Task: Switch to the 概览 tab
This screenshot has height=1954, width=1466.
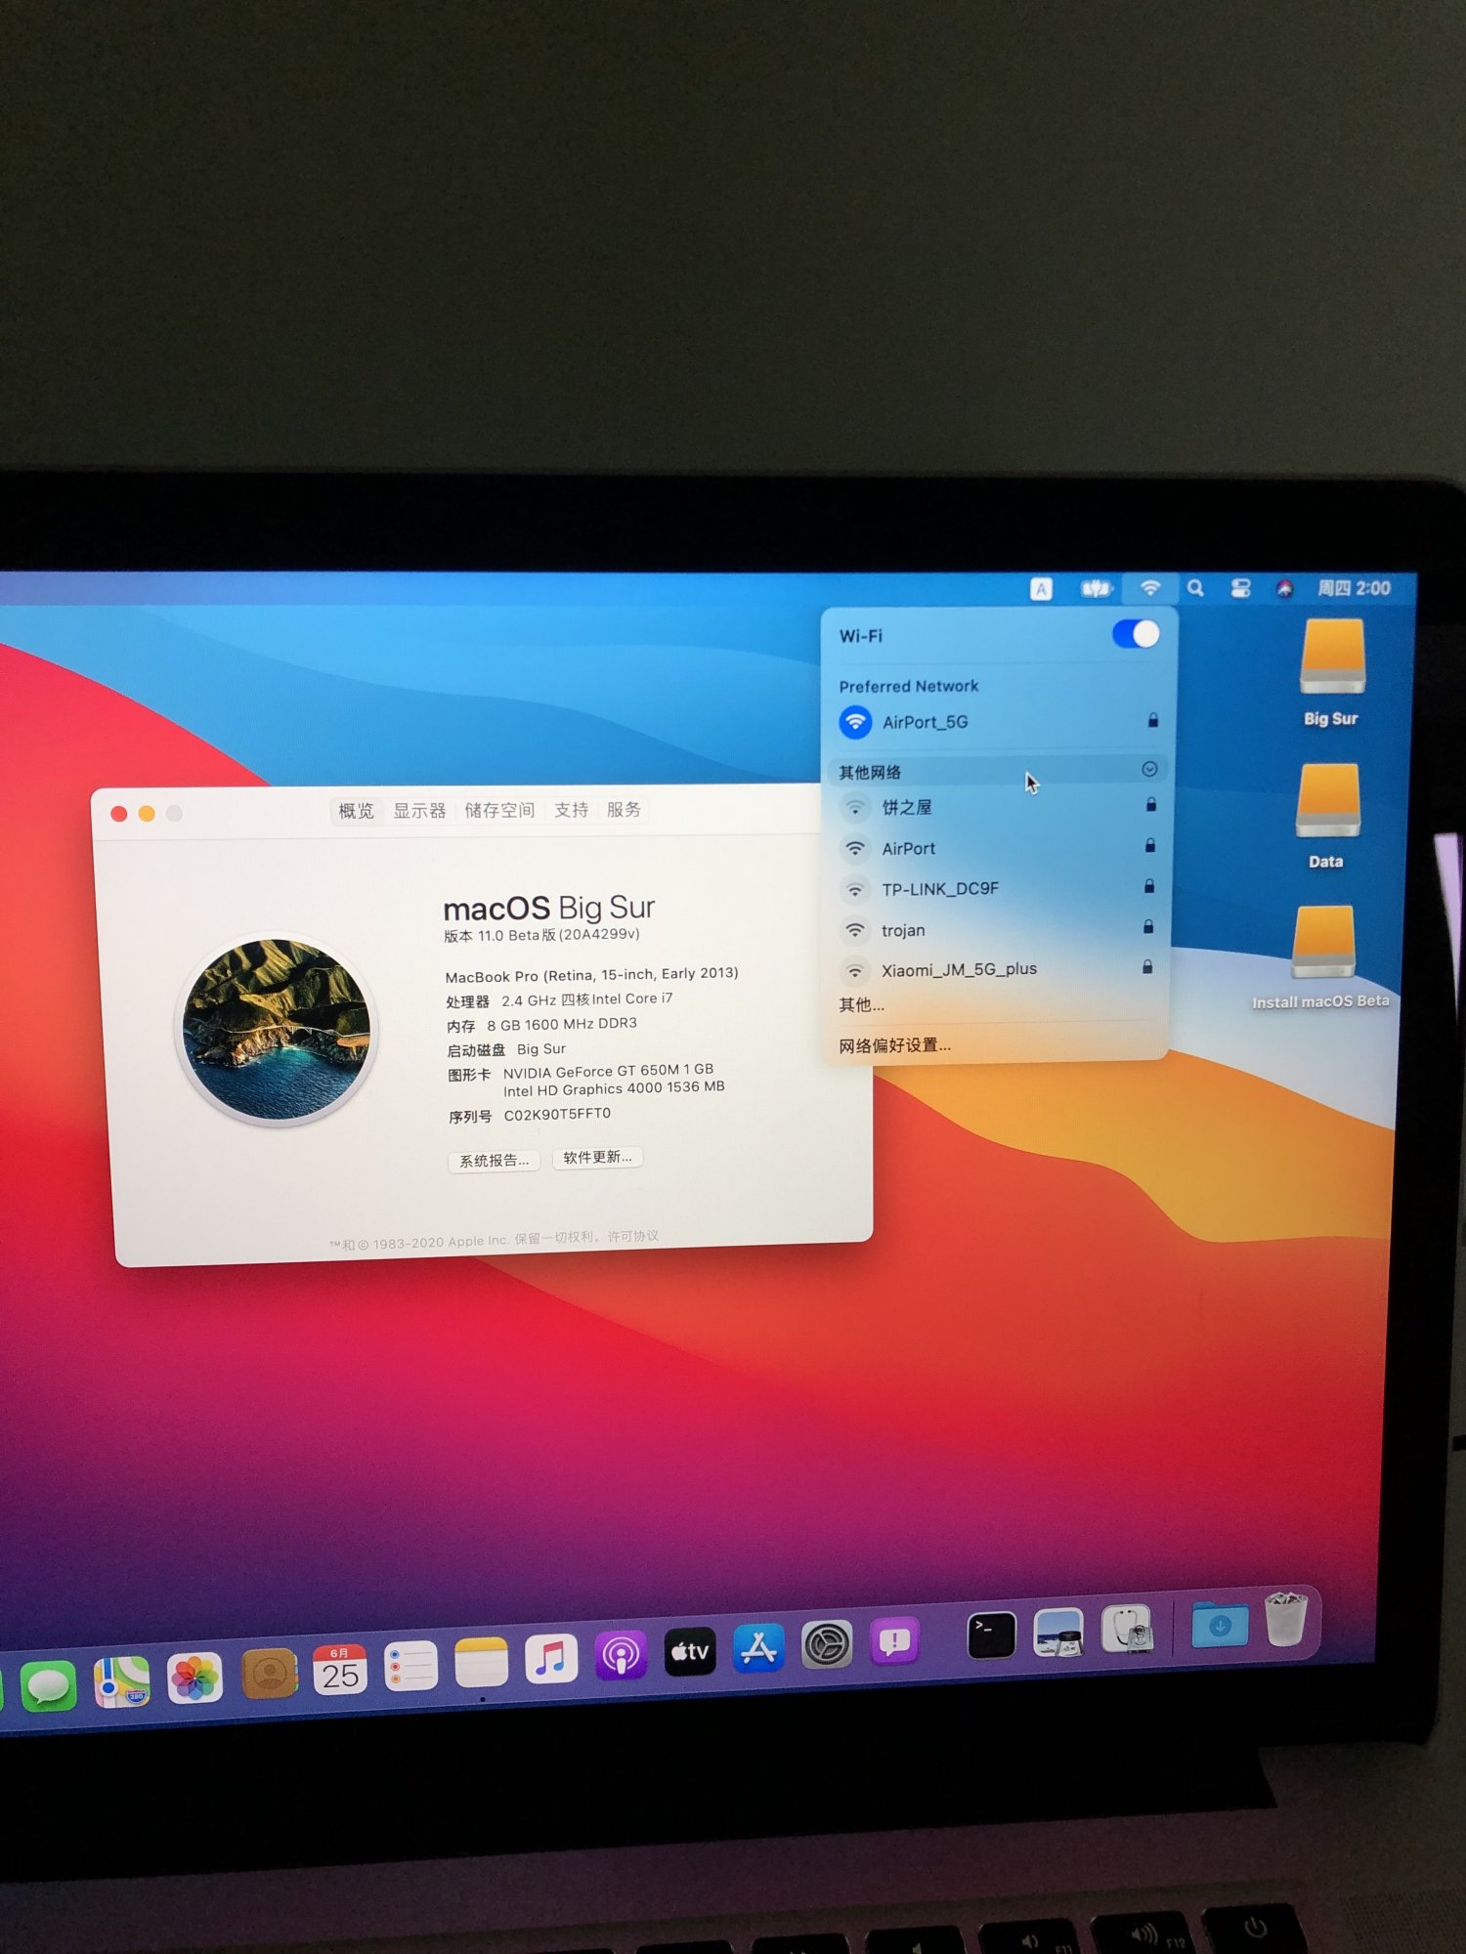Action: tap(356, 811)
